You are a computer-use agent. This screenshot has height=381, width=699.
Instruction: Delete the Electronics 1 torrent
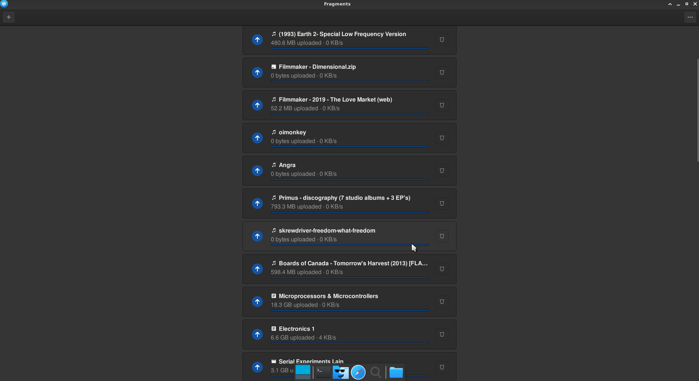442,334
